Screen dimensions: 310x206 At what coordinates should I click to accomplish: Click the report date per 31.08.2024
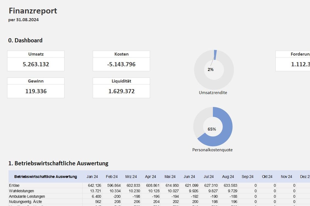(x=23, y=20)
